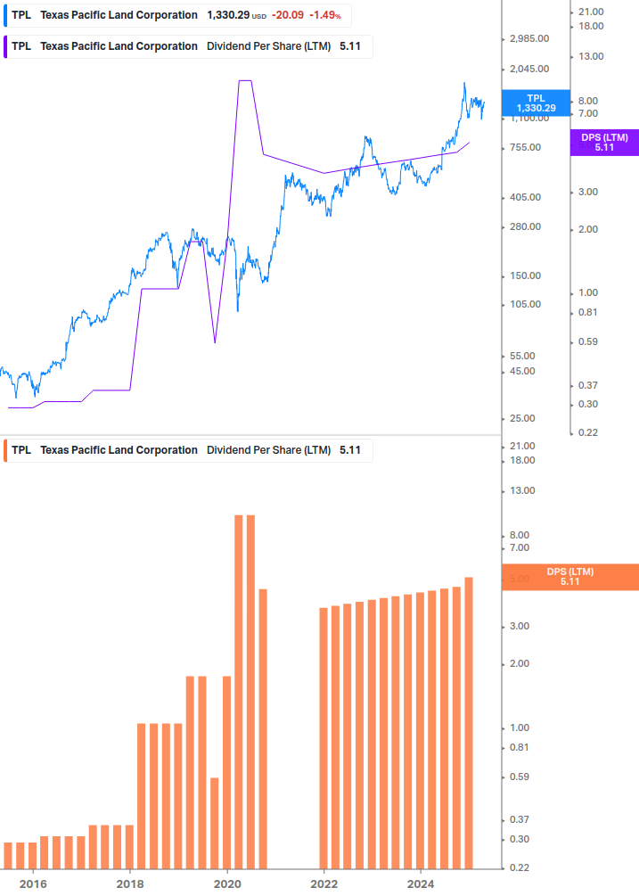639x896 pixels.
Task: Click the 25.00 price axis label
Action: click(522, 418)
